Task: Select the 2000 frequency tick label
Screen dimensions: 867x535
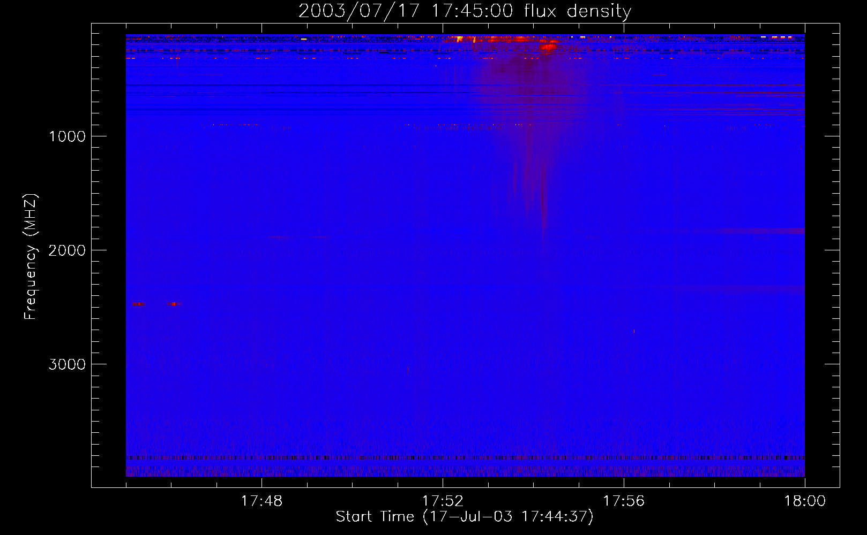Action: [x=67, y=250]
